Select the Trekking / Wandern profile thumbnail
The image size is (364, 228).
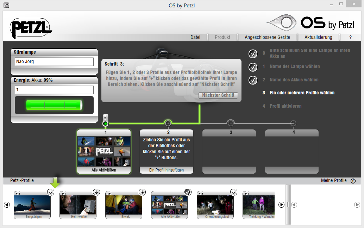tap(259, 205)
